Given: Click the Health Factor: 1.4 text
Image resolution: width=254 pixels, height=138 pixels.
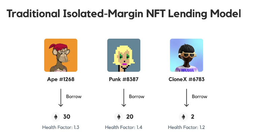Looking at the screenshot, I should click(x=123, y=127).
